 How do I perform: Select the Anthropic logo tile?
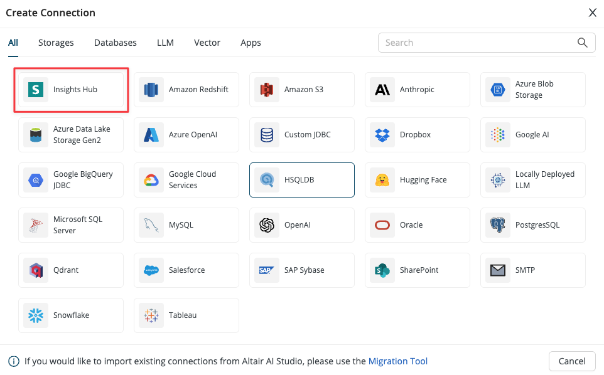pyautogui.click(x=382, y=90)
